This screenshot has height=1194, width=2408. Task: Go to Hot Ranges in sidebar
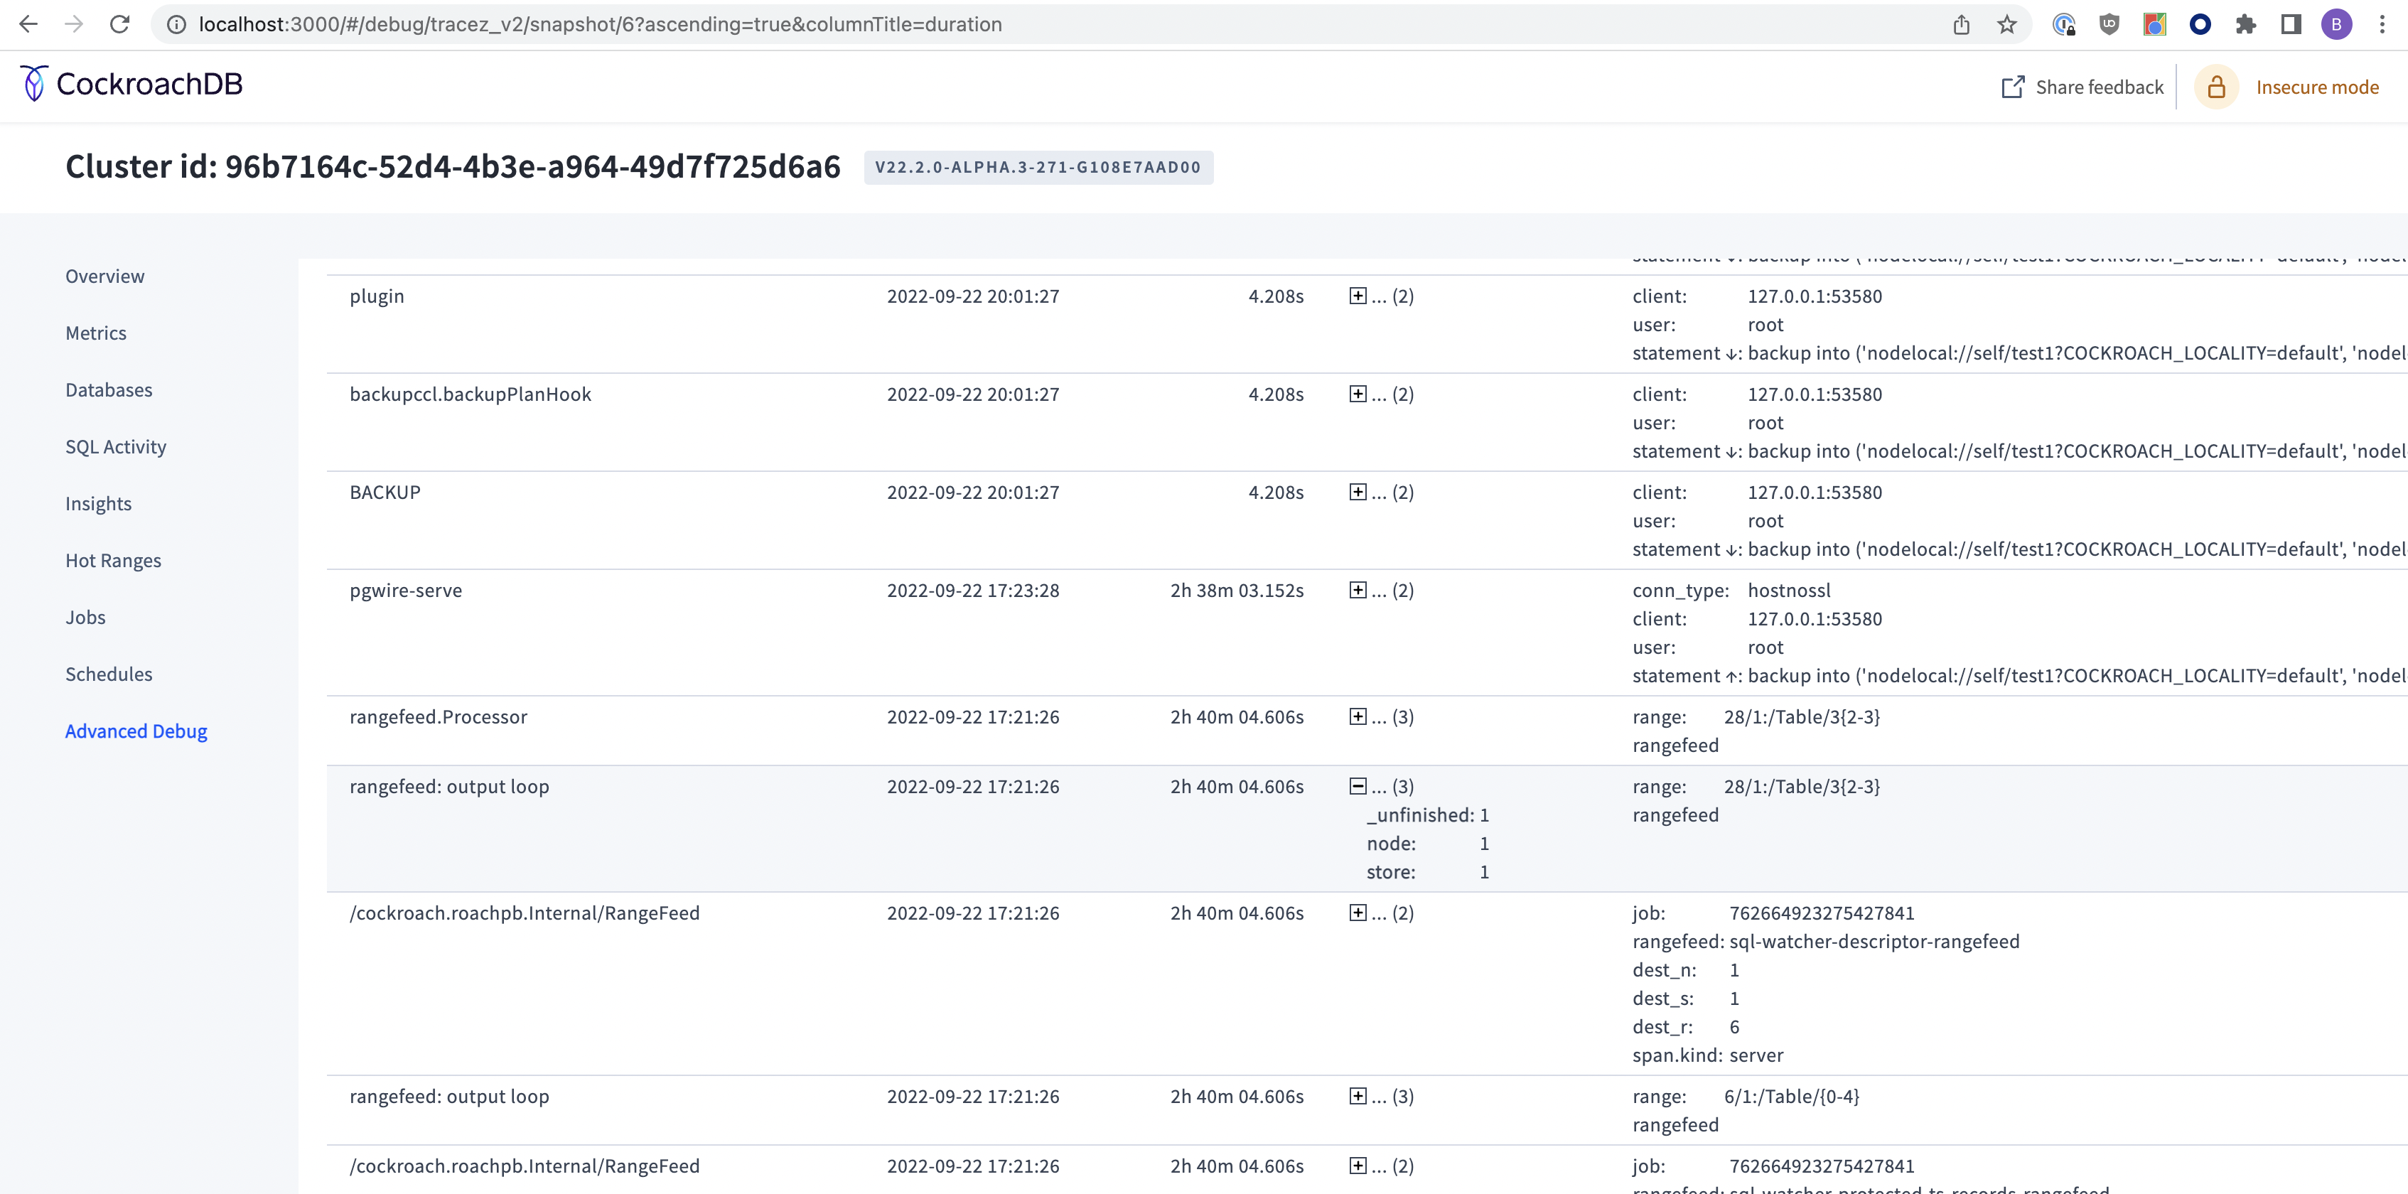click(x=113, y=561)
